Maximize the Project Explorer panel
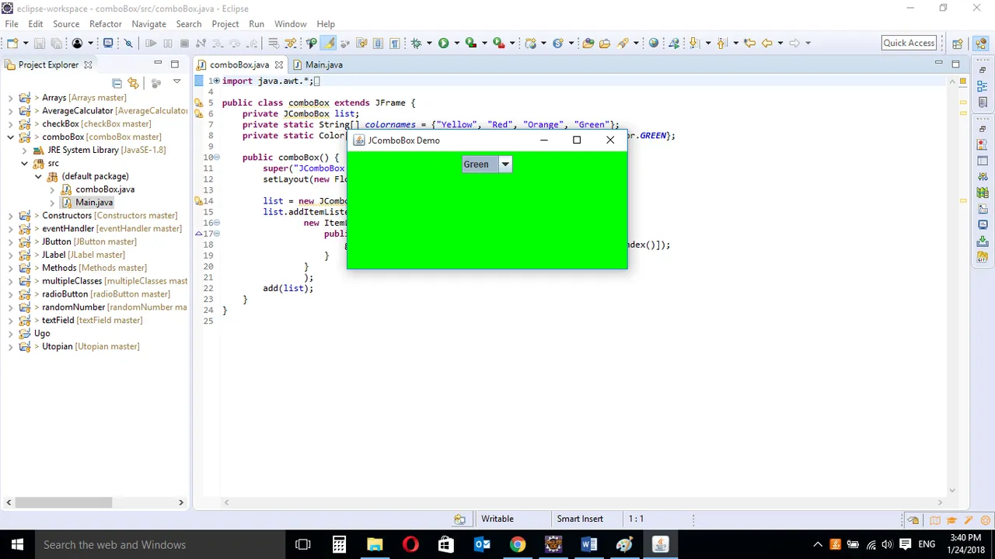Image resolution: width=995 pixels, height=559 pixels. (x=175, y=64)
